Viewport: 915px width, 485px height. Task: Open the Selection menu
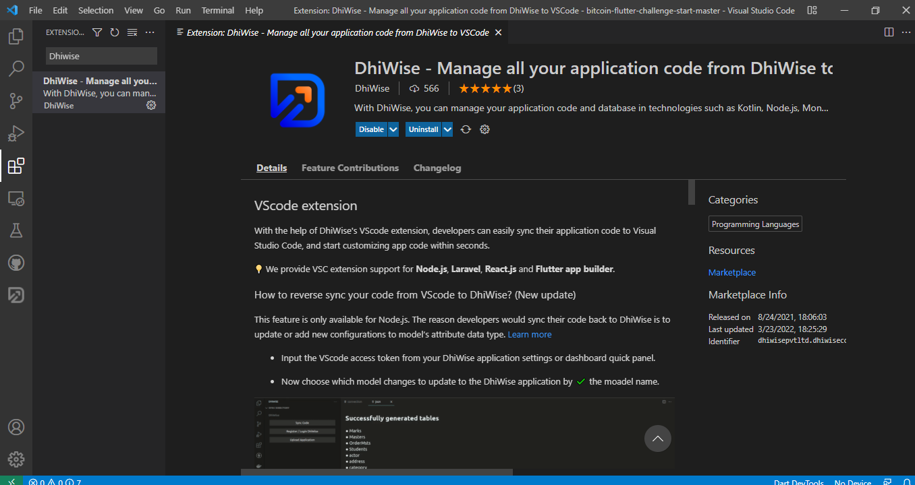96,11
